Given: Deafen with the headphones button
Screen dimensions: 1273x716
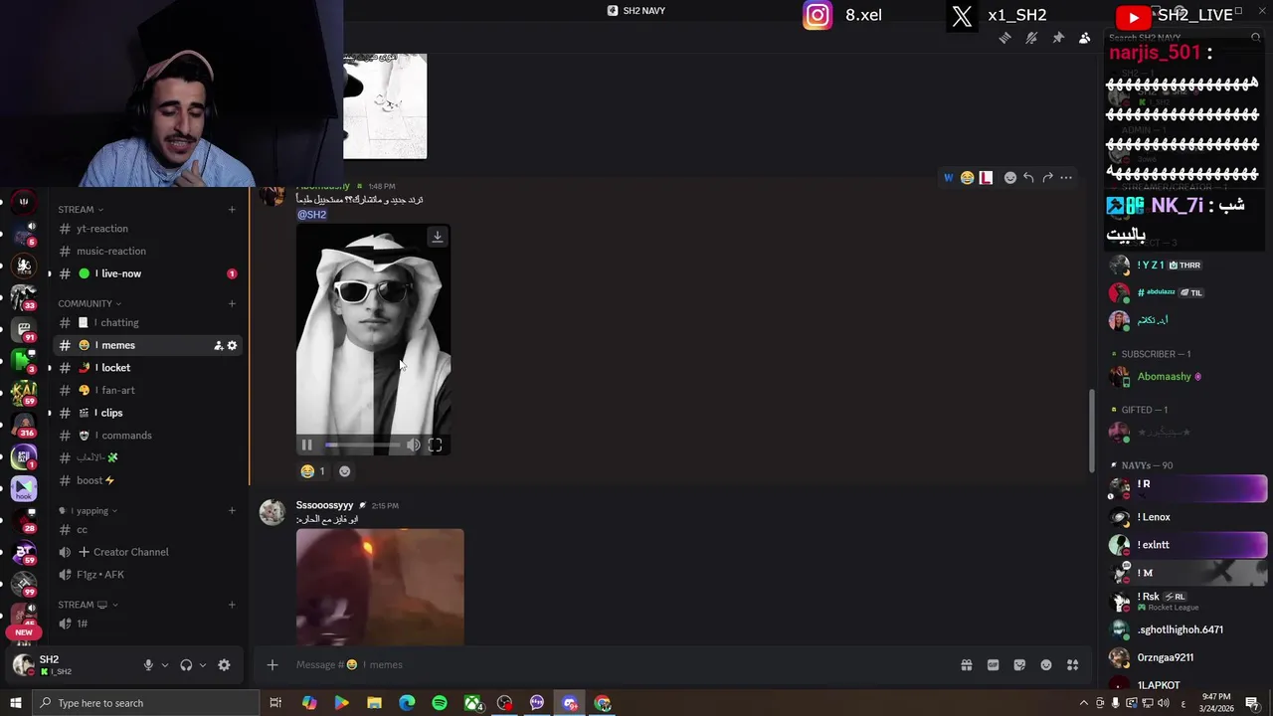Looking at the screenshot, I should (186, 665).
